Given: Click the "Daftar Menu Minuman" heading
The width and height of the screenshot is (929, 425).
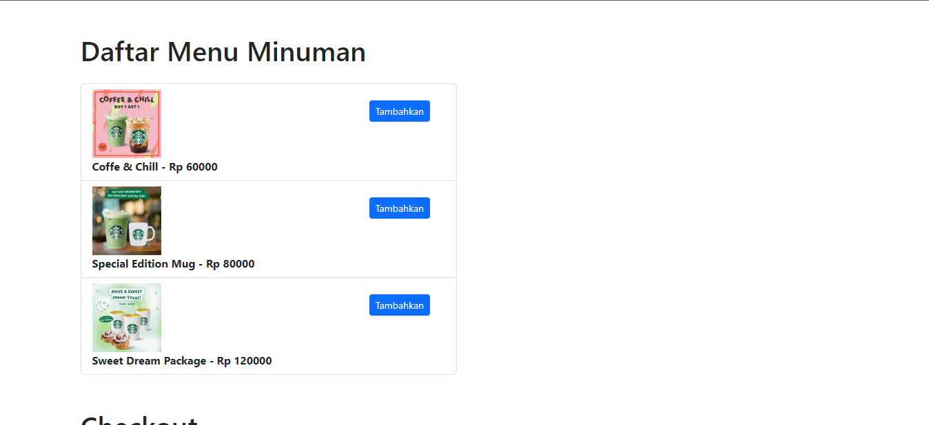Looking at the screenshot, I should tap(223, 52).
